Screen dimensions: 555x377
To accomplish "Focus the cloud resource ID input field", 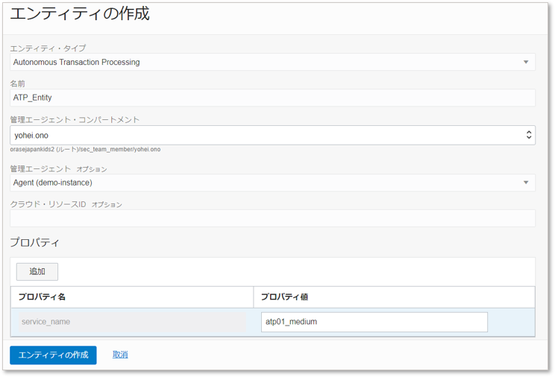I will pyautogui.click(x=272, y=218).
